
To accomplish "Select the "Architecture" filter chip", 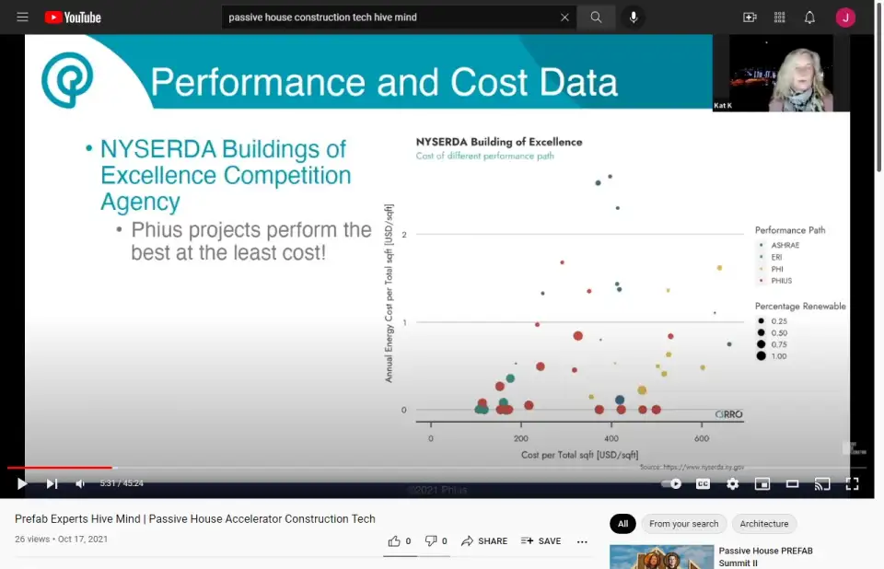I will point(764,524).
